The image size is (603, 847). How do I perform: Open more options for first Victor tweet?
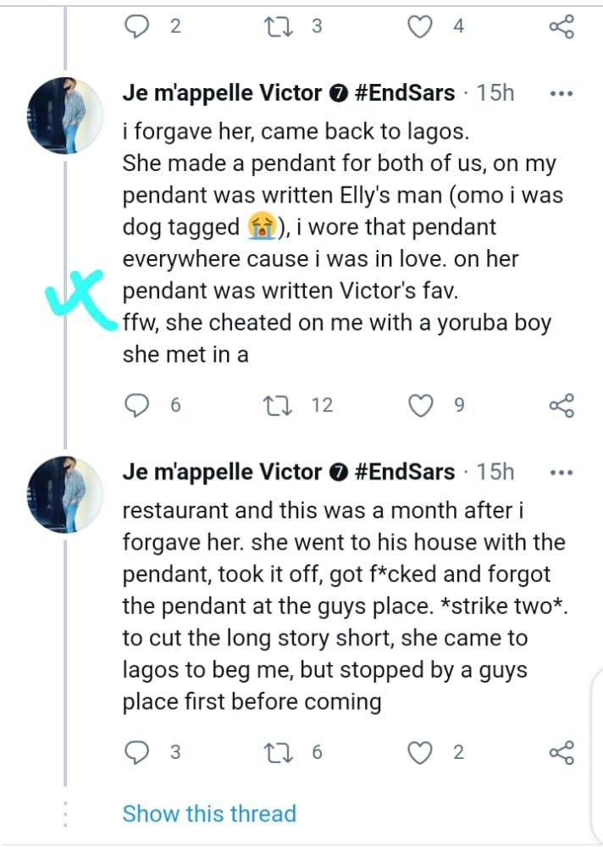tap(562, 93)
